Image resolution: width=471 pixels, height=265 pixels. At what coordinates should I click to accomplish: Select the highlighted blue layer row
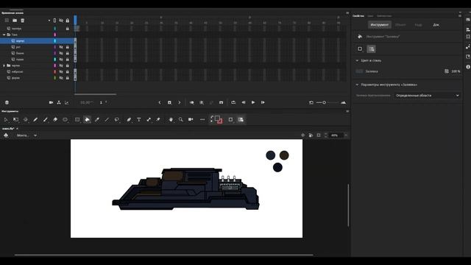coord(37,41)
